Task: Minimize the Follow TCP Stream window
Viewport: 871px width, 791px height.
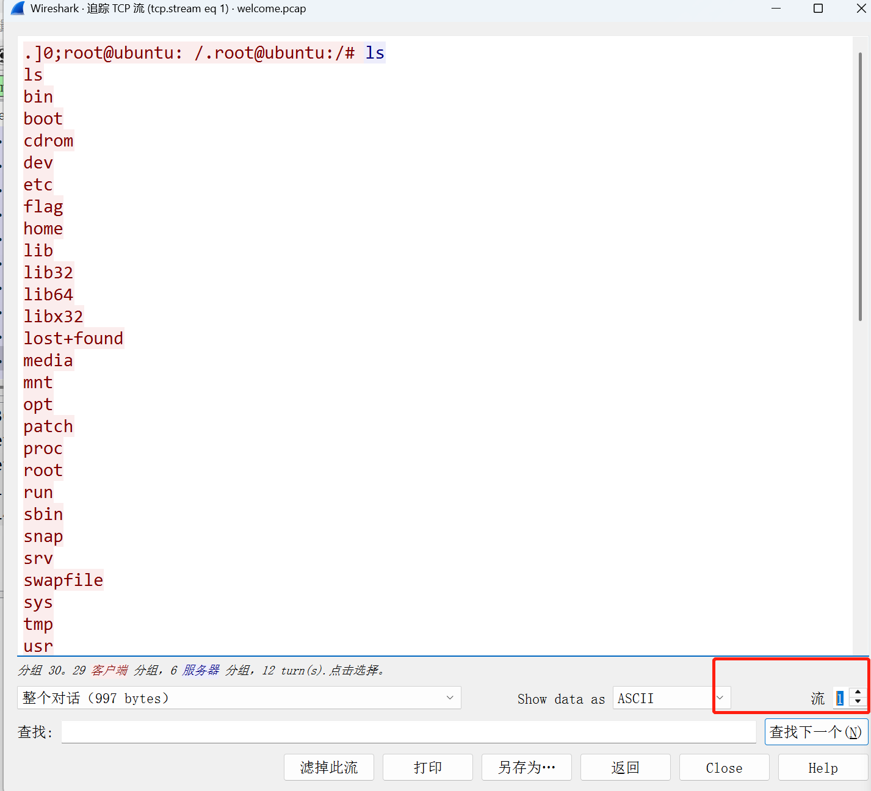Action: (x=776, y=9)
